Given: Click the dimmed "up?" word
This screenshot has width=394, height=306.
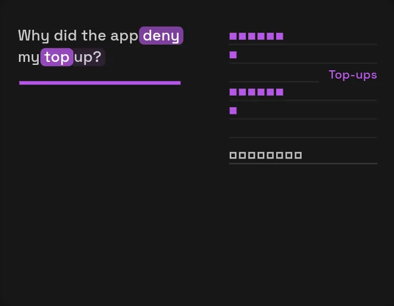Looking at the screenshot, I should (x=89, y=57).
